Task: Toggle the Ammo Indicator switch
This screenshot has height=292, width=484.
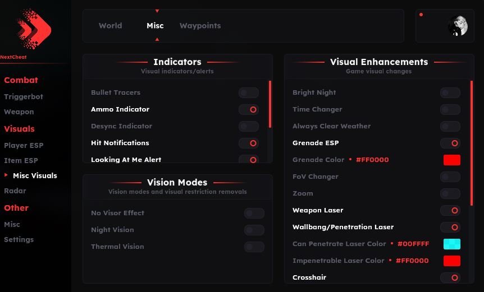Action: (x=248, y=110)
